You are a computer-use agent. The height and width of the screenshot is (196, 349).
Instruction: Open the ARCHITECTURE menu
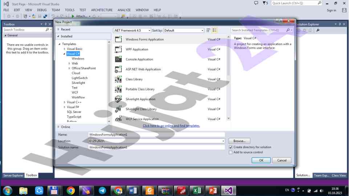tap(102, 10)
